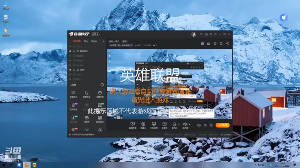
Task: Hide the 英雄联盟 source with its eye icon
Action: coord(70,51)
